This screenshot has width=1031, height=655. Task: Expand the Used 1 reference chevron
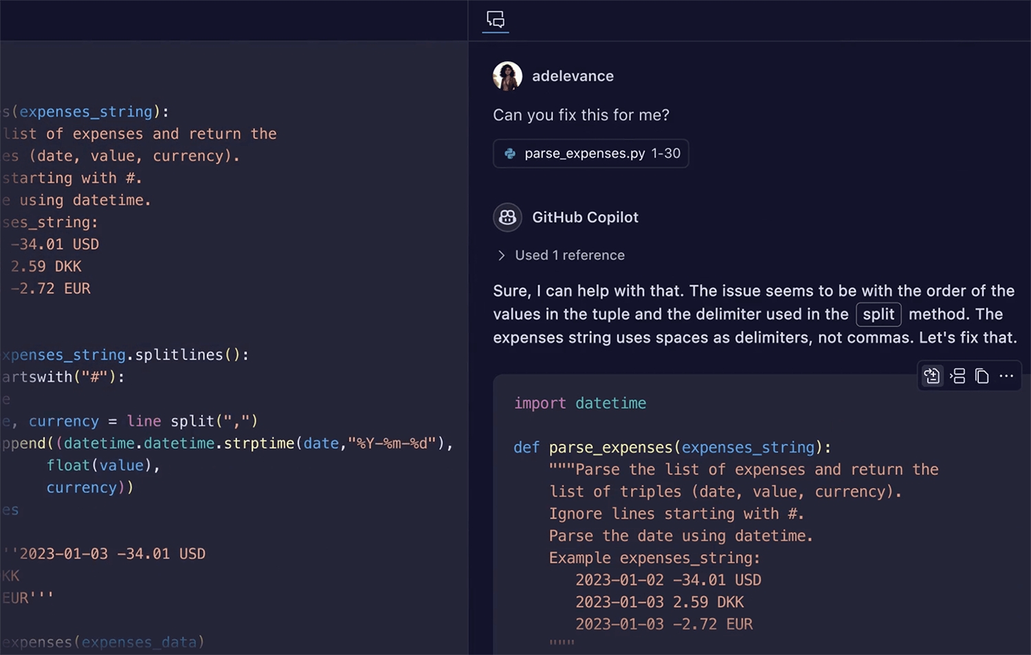tap(501, 255)
